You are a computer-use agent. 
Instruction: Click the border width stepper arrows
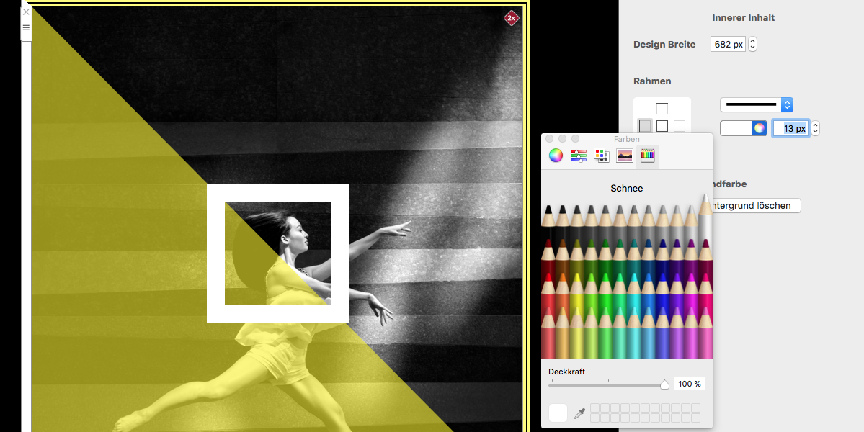(x=816, y=128)
